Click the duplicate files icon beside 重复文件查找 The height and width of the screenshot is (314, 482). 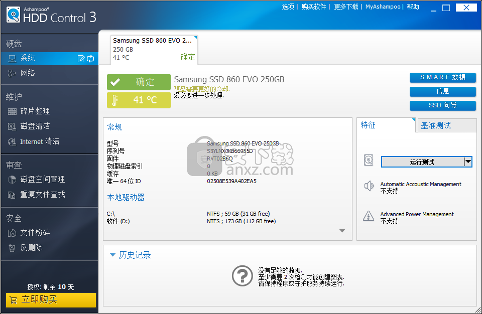pyautogui.click(x=12, y=195)
